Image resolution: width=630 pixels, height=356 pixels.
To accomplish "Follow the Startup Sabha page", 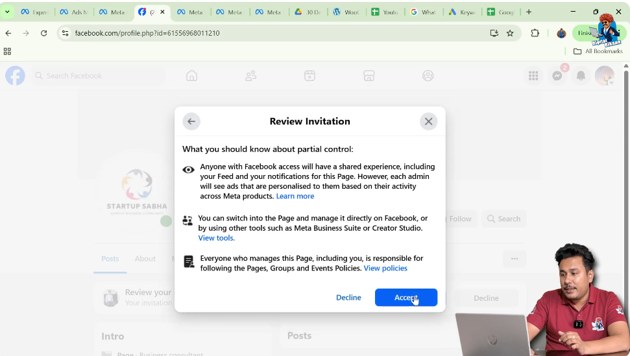I will click(460, 219).
